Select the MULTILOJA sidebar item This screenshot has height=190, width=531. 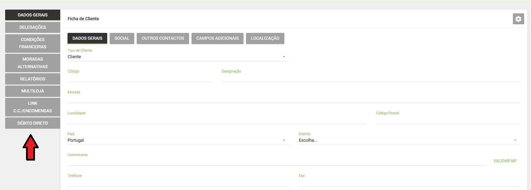33,91
